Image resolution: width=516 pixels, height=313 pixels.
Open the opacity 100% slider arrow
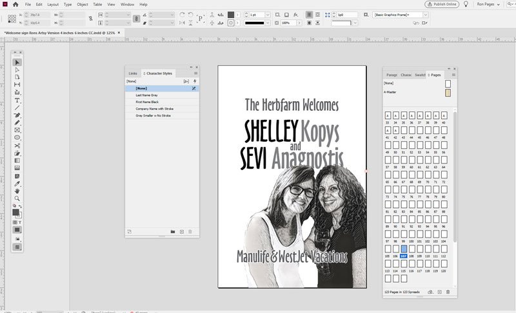pyautogui.click(x=299, y=23)
